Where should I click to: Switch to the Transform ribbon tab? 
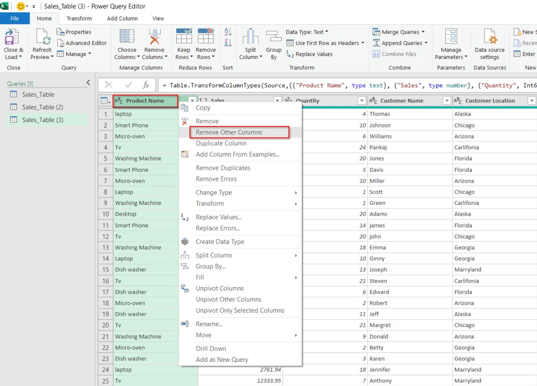(79, 18)
